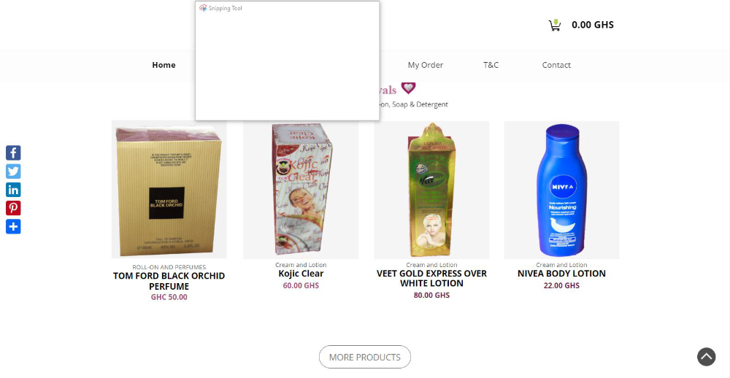730x378 pixels.
Task: Open Tom Ford Black Orchid product image
Action: pos(169,190)
